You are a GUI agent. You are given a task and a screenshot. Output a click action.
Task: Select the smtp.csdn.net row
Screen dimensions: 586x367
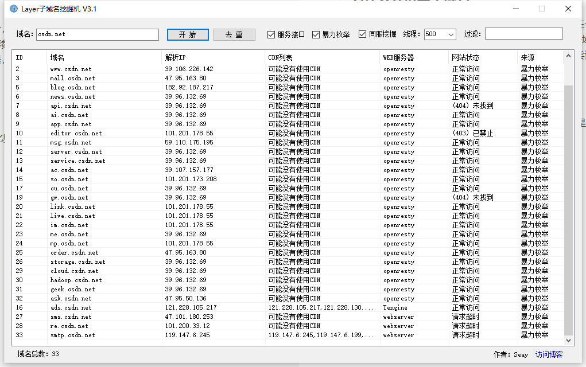point(288,335)
